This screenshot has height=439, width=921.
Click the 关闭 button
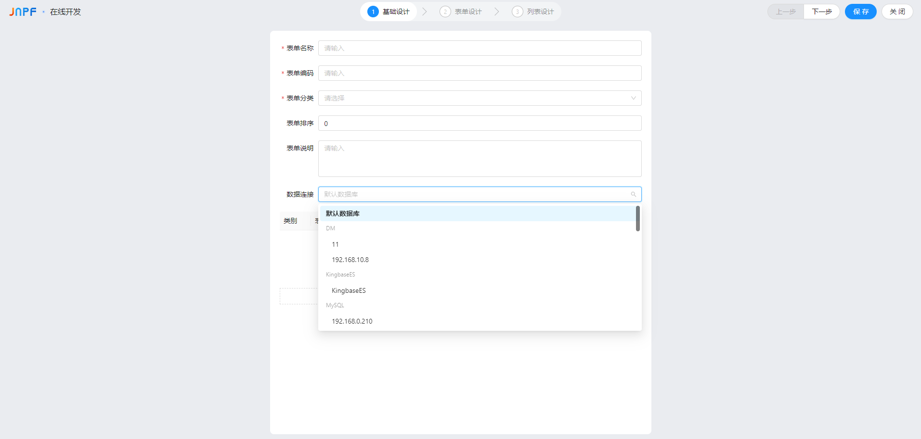897,12
